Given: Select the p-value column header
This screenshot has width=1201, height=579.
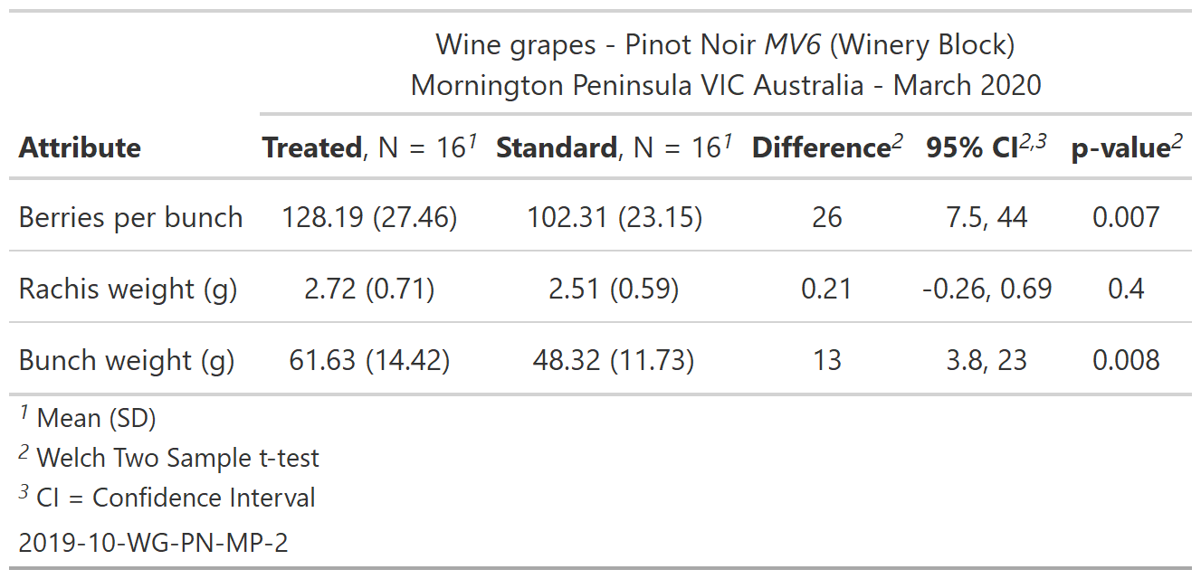Looking at the screenshot, I should point(1126,147).
